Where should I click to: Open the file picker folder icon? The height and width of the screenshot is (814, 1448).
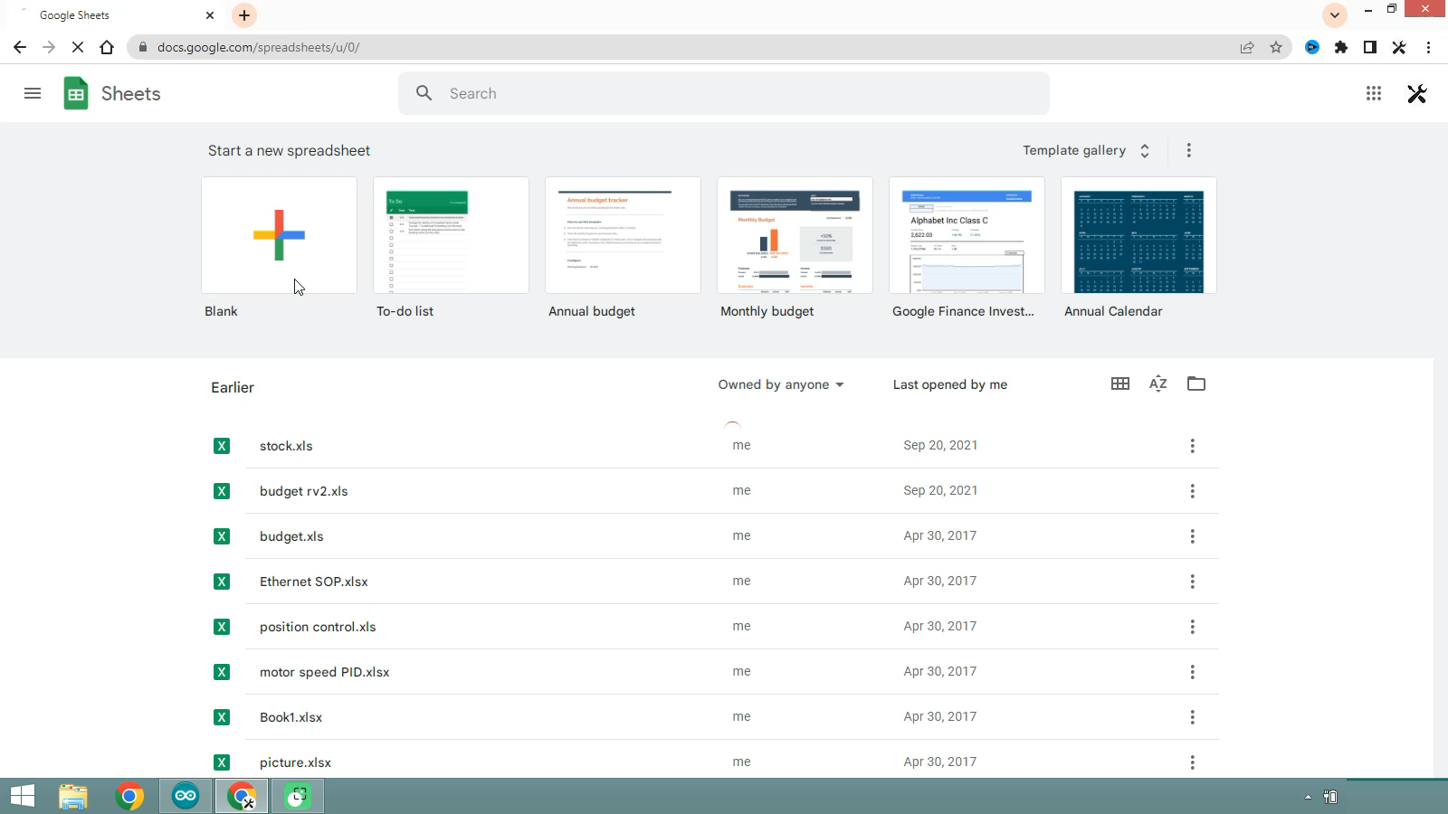1196,383
